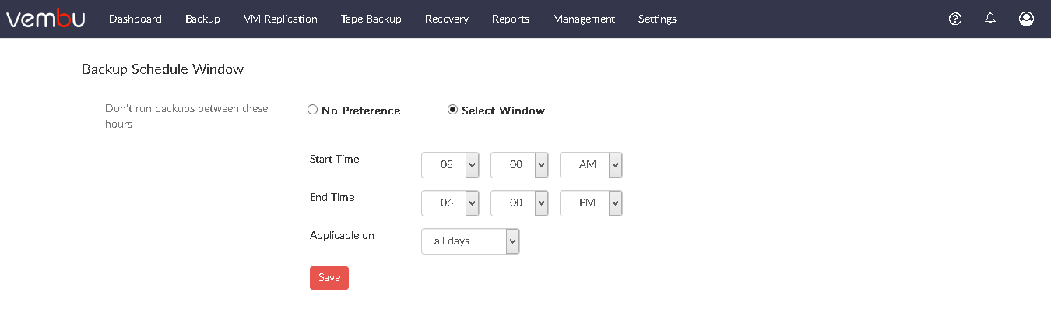This screenshot has width=1051, height=313.
Task: Expand the End Time minutes dropdown
Action: [x=519, y=202]
